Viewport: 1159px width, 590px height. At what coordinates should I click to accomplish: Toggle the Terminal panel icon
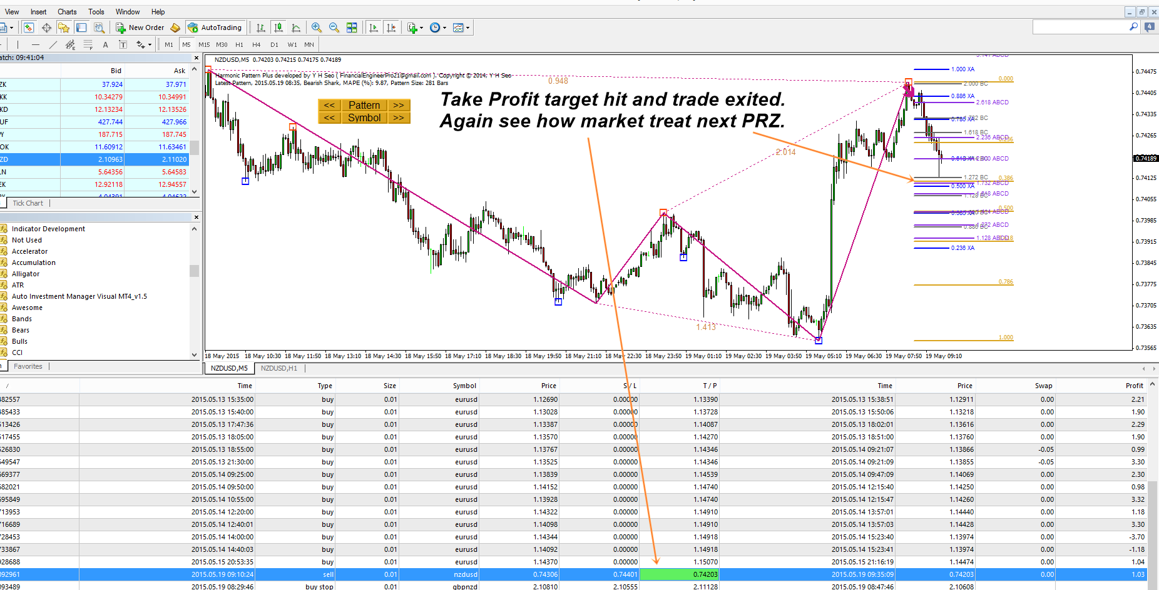(x=81, y=27)
